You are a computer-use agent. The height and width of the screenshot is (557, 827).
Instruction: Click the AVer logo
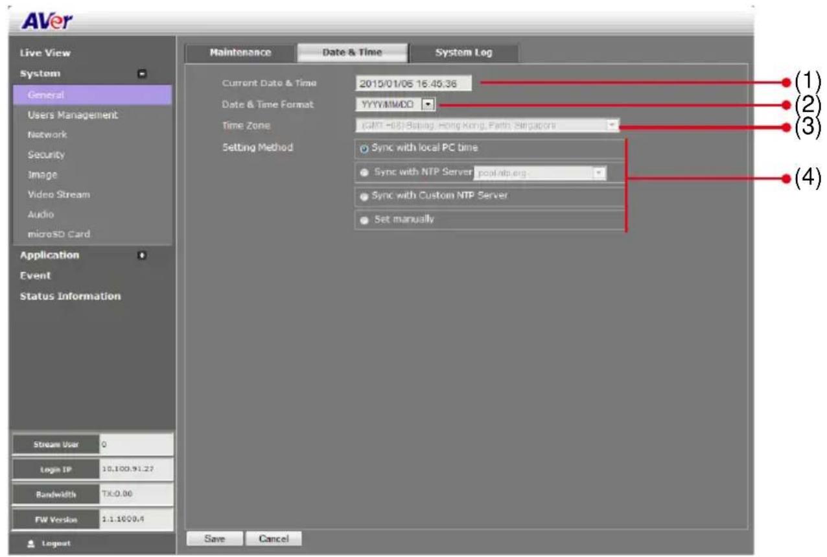point(49,20)
